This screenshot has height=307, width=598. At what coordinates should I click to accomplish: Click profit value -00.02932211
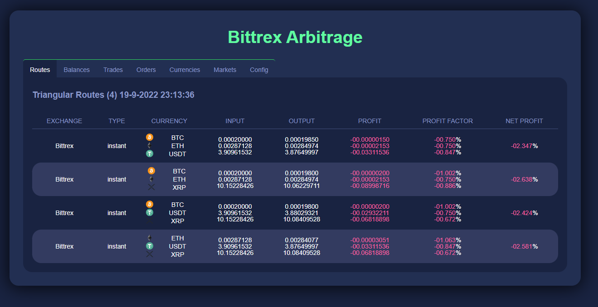369,213
